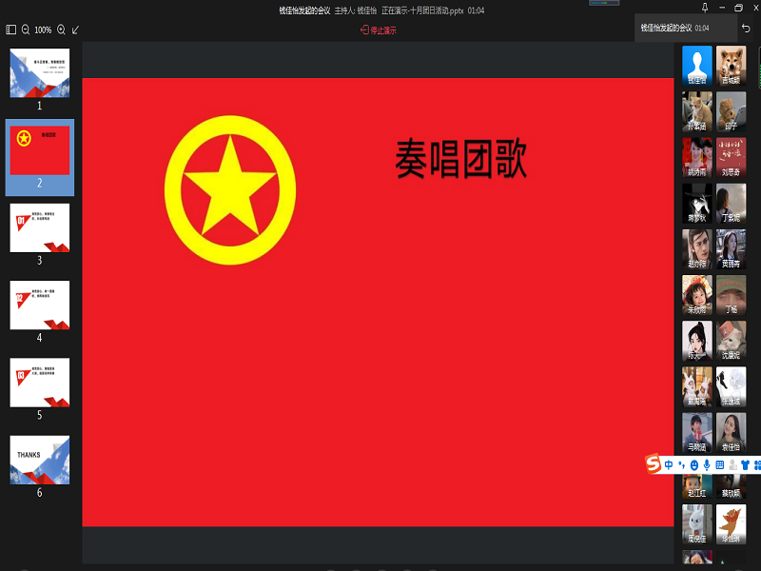
Task: Click the Sogou input method S logo
Action: (654, 464)
